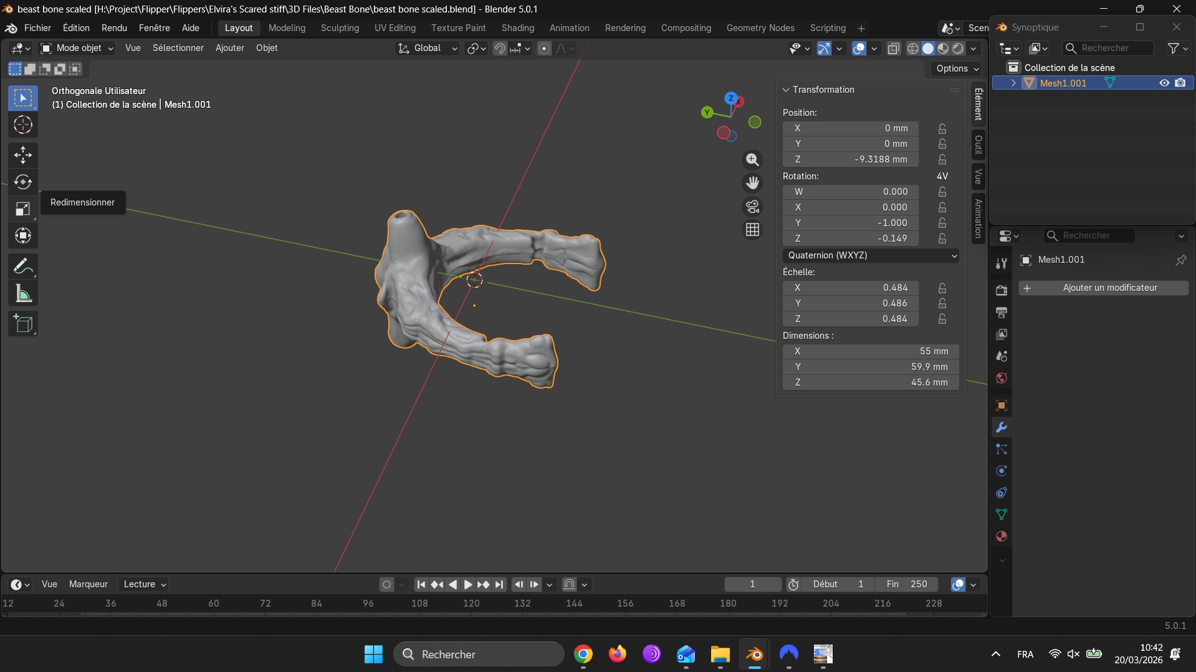Switch to orthographic/perspective grid view icon
Screen dimensions: 1196x672
[752, 230]
